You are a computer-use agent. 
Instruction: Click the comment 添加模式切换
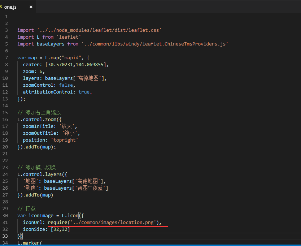36,167
